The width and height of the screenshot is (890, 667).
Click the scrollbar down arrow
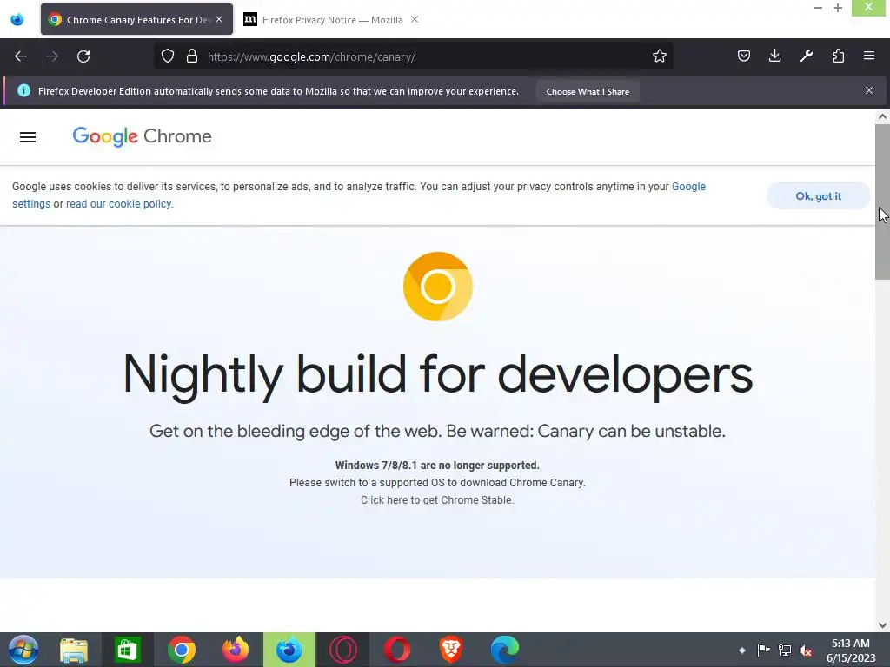tap(882, 625)
